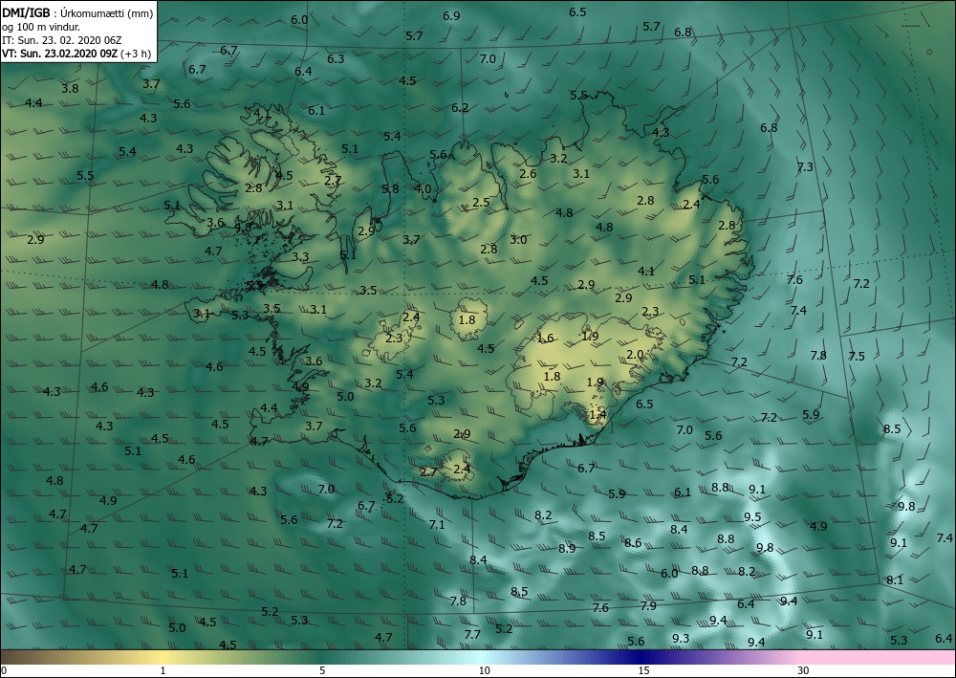Click the 3.3 value on the map

[300, 257]
